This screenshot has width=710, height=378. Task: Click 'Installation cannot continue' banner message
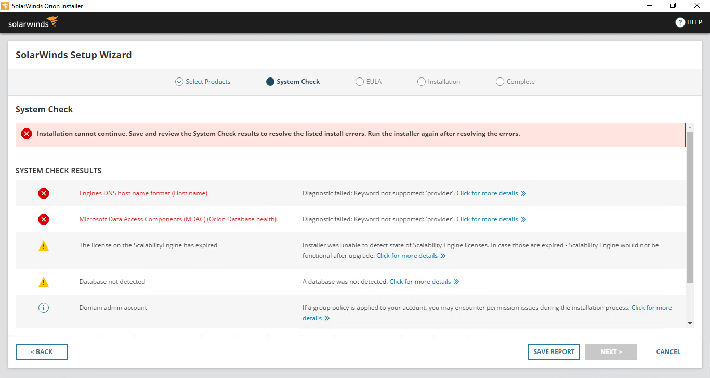click(x=279, y=134)
